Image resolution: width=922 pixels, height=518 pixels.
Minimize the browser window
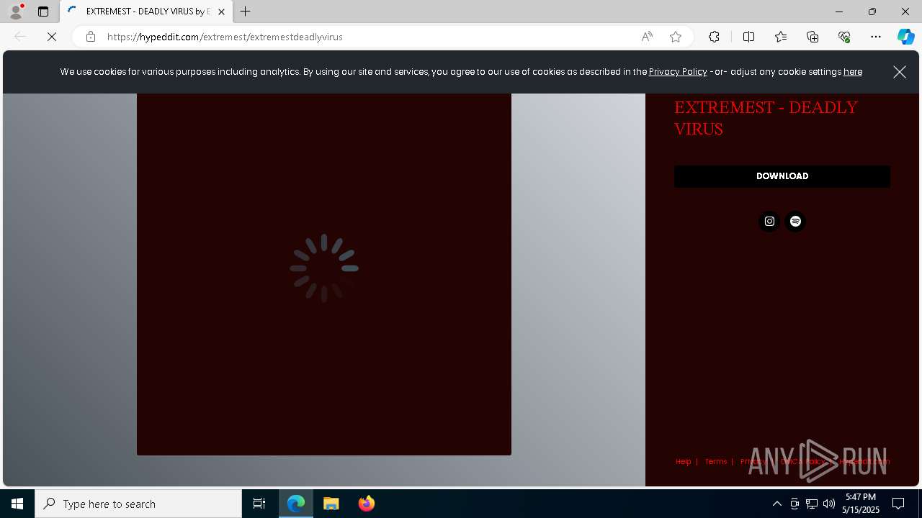(838, 12)
